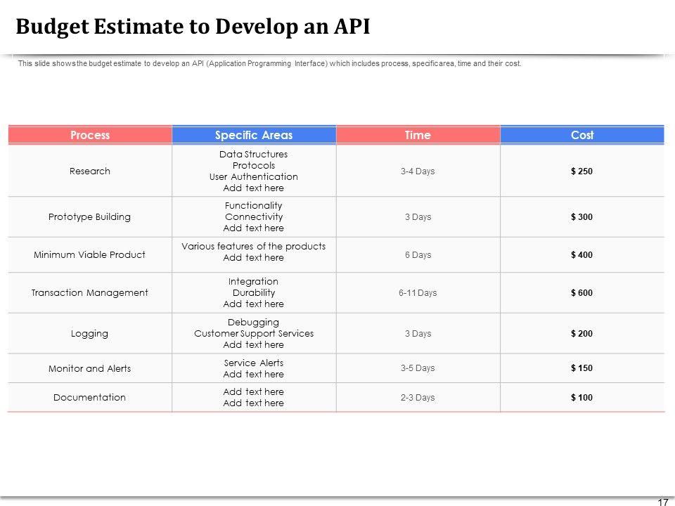The height and width of the screenshot is (506, 675).
Task: Click the User Authentication text
Action: point(254,177)
